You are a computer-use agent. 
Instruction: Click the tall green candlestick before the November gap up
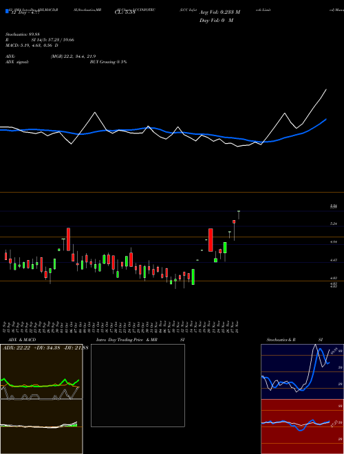pyautogui.click(x=193, y=277)
